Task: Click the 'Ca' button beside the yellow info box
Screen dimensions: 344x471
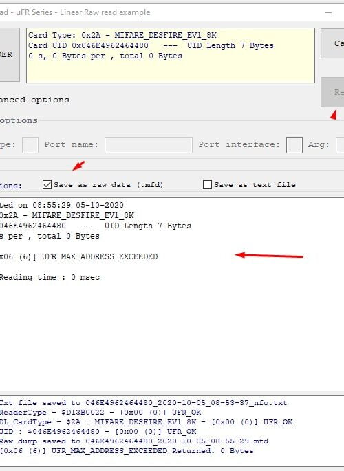Action: coord(332,43)
